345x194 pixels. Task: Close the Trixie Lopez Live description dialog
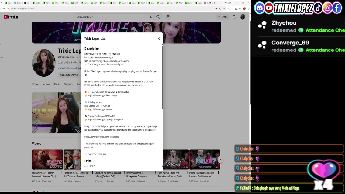click(159, 39)
